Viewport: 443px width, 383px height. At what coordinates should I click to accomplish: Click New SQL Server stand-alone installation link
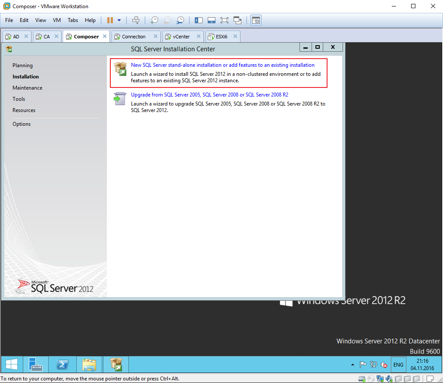point(223,65)
